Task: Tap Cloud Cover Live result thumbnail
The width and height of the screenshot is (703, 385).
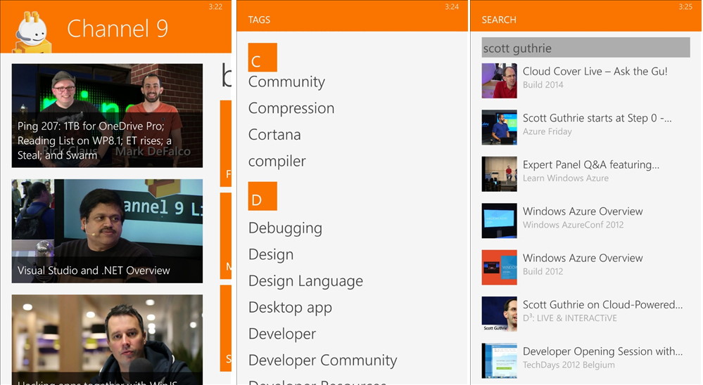Action: coord(499,81)
